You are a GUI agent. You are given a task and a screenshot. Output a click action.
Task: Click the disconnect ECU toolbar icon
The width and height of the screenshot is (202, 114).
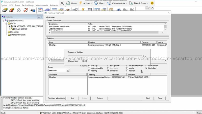(12, 10)
